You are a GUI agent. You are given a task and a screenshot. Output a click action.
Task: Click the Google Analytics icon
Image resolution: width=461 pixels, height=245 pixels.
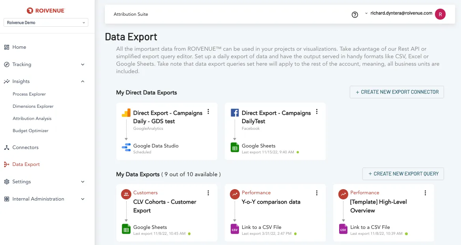(x=126, y=113)
